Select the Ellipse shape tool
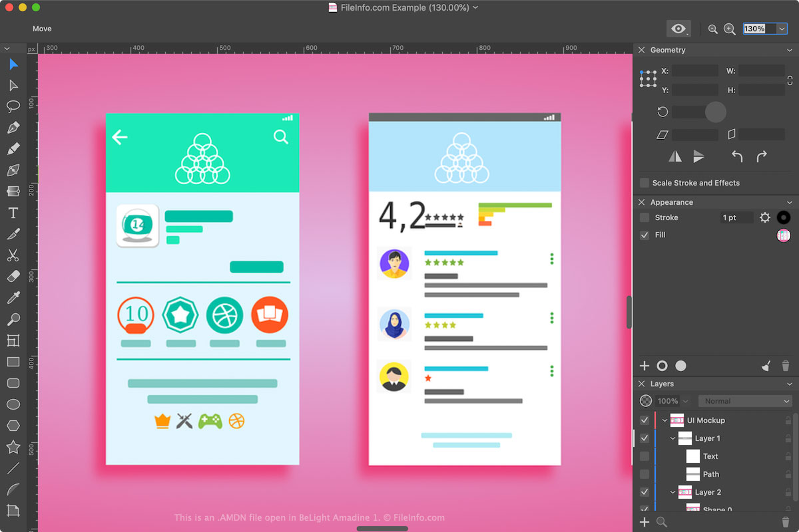 coord(13,404)
